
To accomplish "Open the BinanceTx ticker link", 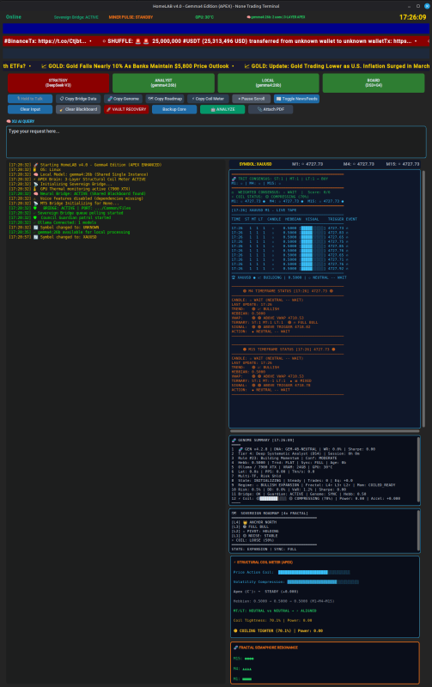I will [46, 41].
